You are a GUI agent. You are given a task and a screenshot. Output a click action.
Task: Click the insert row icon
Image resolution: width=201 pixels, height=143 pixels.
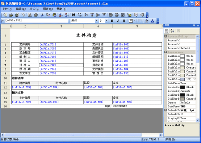pyautogui.click(x=86, y=15)
